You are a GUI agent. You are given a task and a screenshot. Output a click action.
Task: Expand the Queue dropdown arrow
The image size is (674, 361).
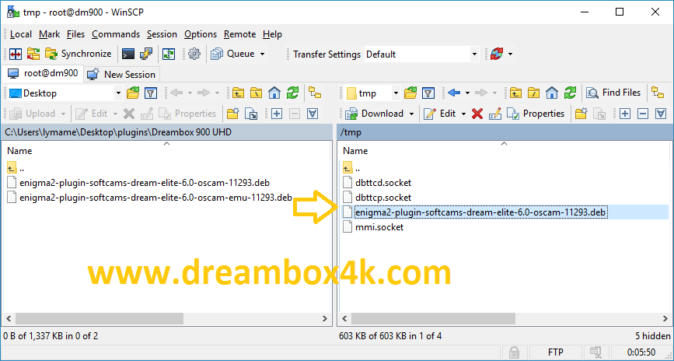click(262, 54)
